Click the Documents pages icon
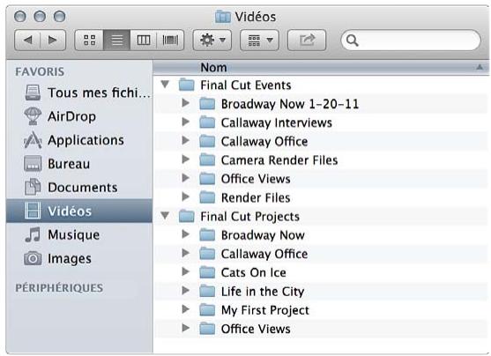This screenshot has height=356, width=491. tap(33, 187)
